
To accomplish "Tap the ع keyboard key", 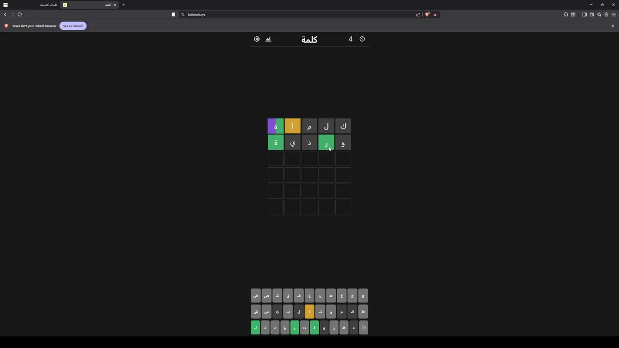I will coord(320,296).
